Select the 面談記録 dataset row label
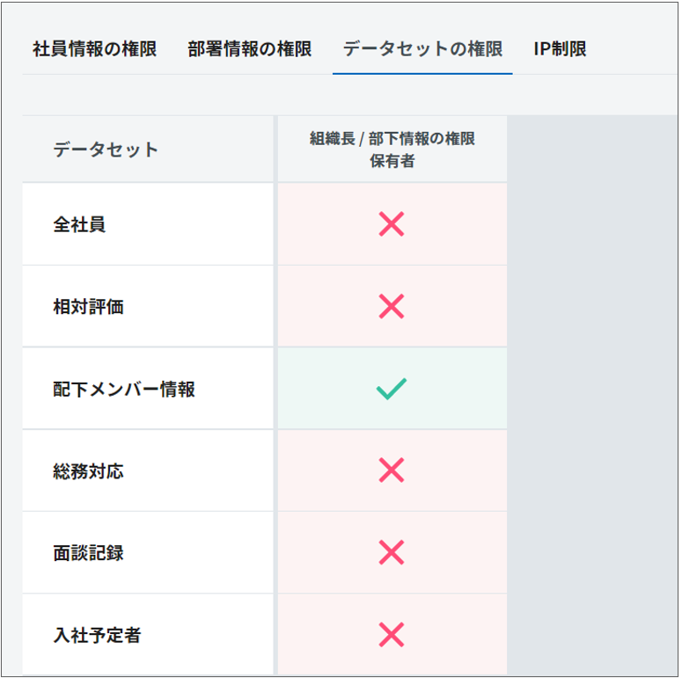 click(88, 553)
